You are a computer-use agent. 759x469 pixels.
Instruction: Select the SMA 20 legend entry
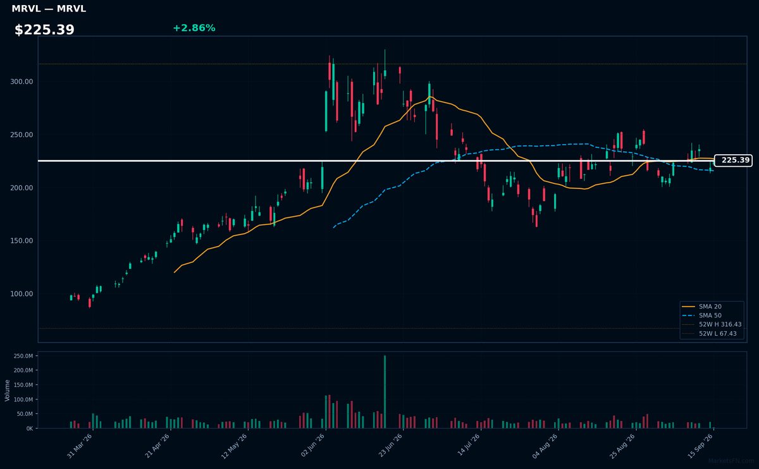tap(703, 306)
